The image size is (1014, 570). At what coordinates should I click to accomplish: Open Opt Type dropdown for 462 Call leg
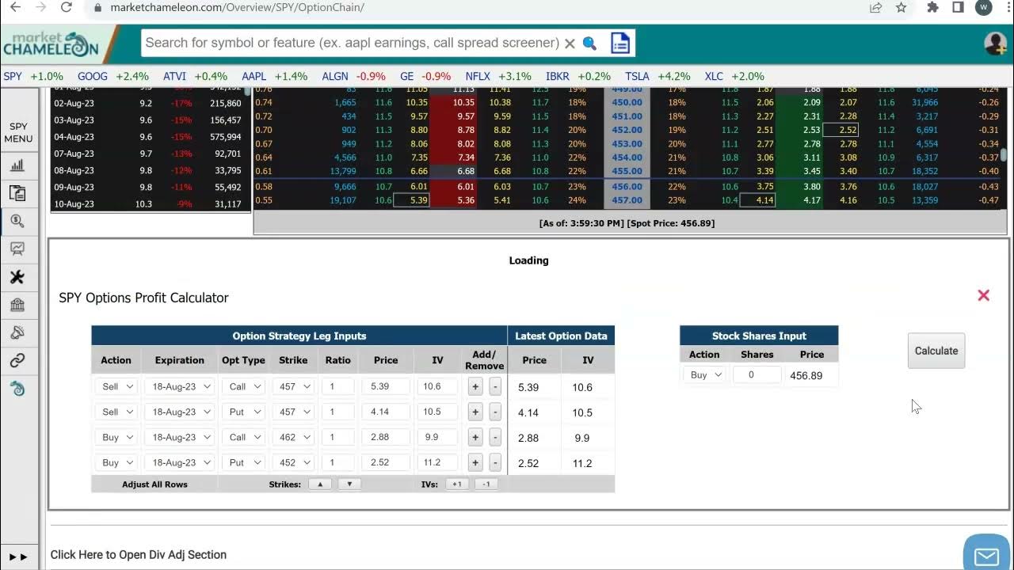click(243, 437)
